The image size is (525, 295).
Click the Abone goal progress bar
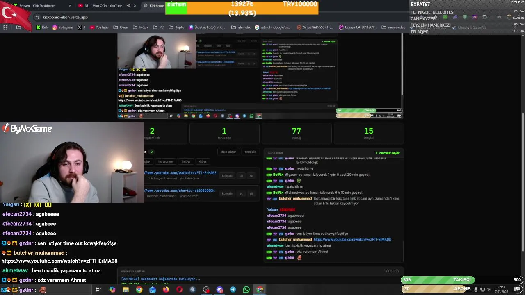pyautogui.click(x=461, y=289)
